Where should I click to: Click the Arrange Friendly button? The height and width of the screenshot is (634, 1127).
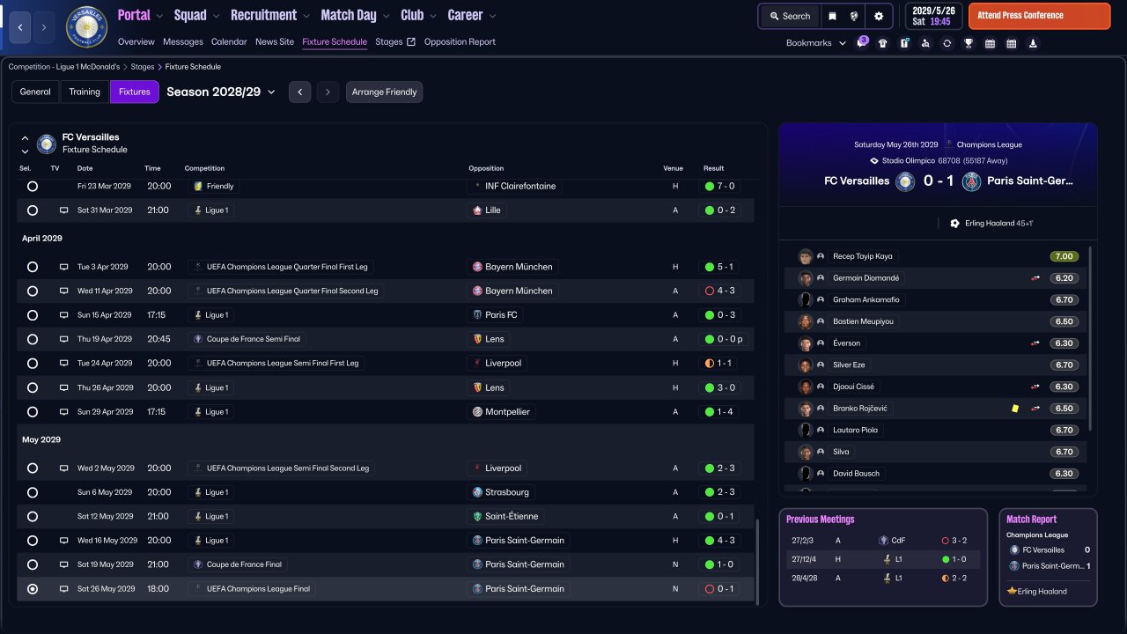pyautogui.click(x=384, y=92)
